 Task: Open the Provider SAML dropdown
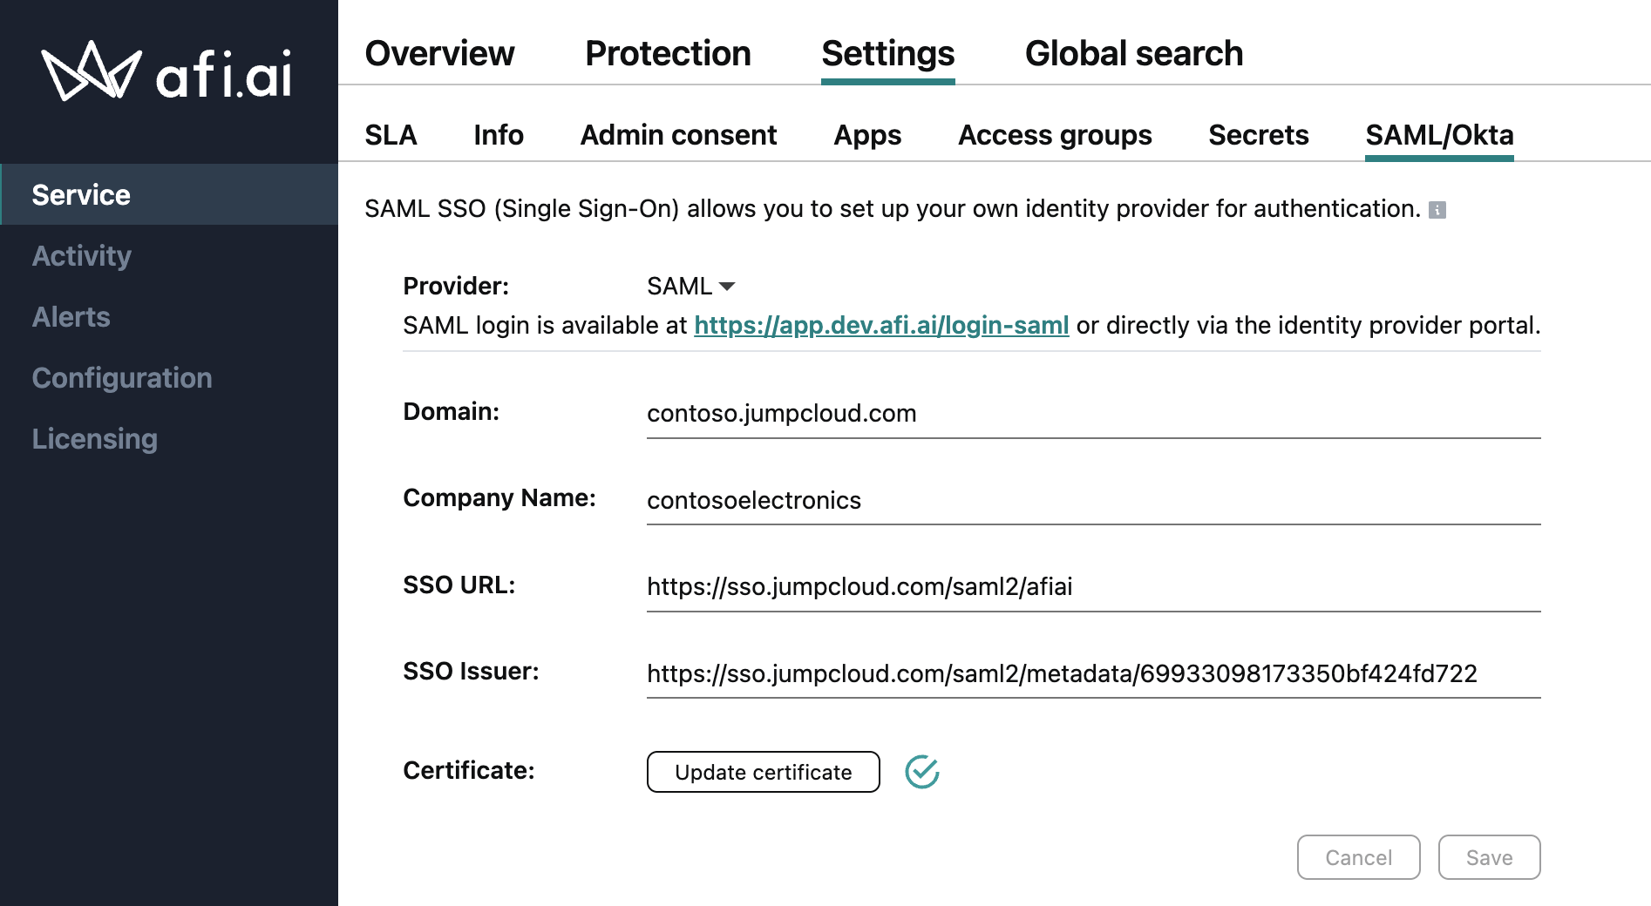[691, 287]
